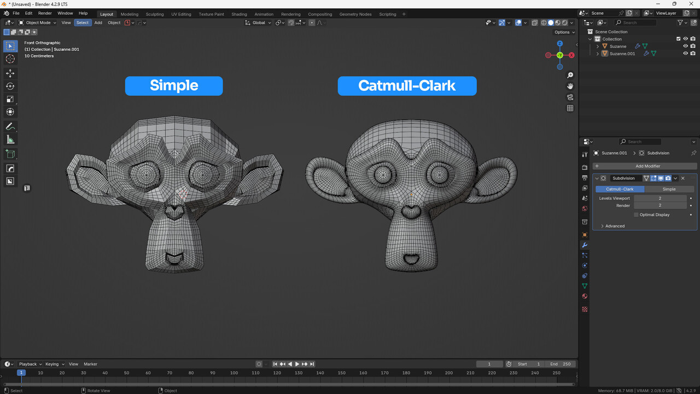
Task: Open the Object properties tab
Action: (x=585, y=235)
